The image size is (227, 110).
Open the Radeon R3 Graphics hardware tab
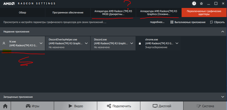click(159, 12)
